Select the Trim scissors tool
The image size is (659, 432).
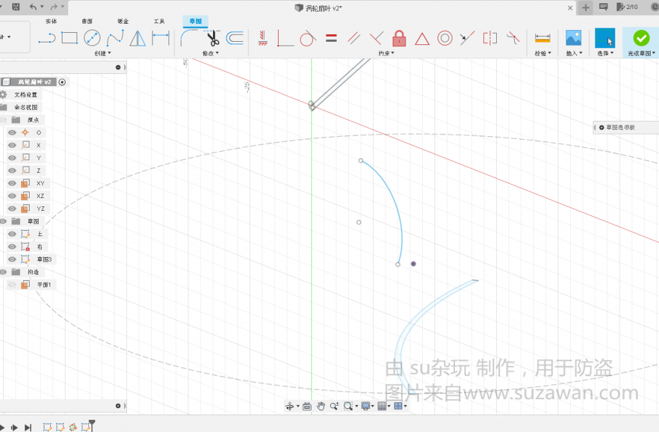[212, 38]
